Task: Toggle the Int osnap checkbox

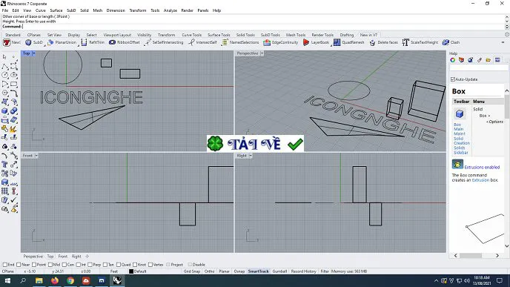Action: tap(79, 265)
